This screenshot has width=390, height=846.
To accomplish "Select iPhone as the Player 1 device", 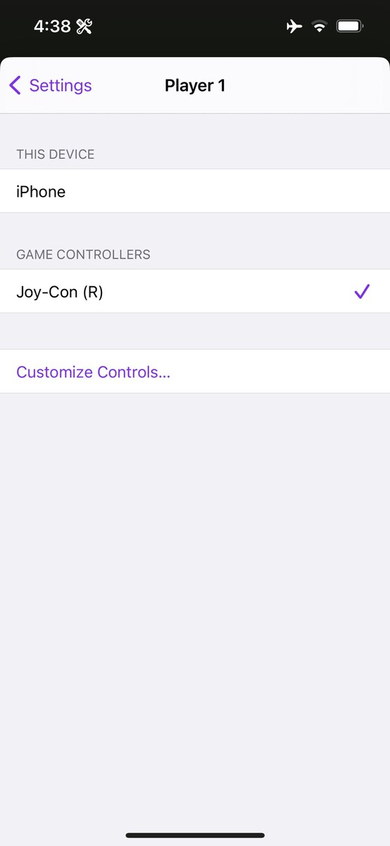I will coord(195,191).
